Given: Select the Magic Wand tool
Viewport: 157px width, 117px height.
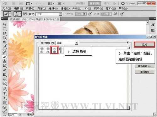Looking at the screenshot, I should click(x=4, y=38).
